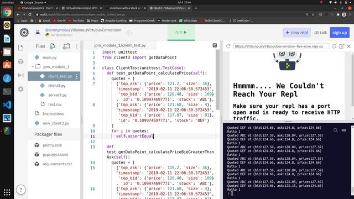Screen dimensions: 354x199
Task: Clear the console output
Action: (x=344, y=130)
